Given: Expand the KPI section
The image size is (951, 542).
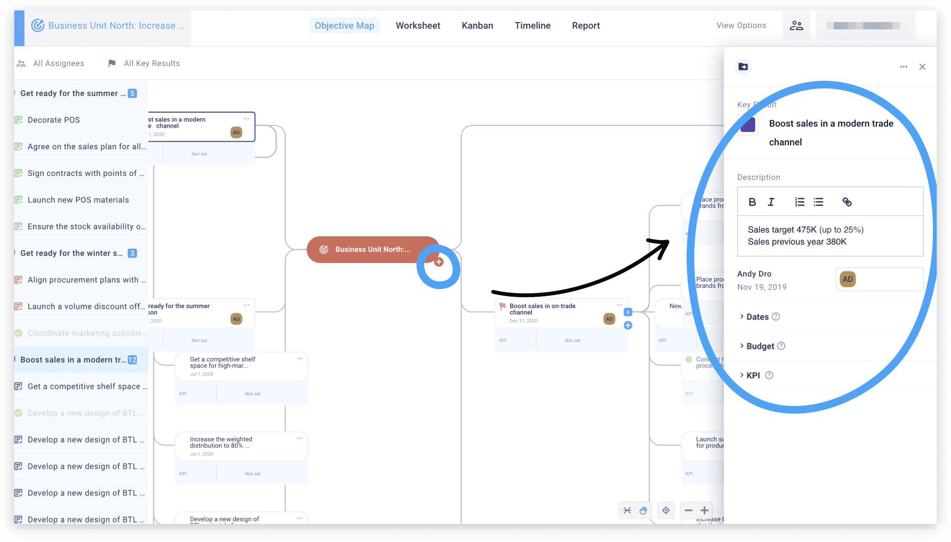Looking at the screenshot, I should [x=750, y=376].
